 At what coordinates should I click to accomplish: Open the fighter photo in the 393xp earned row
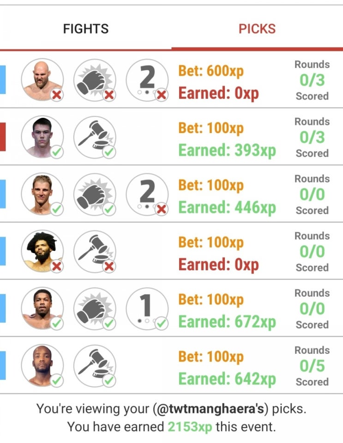pos(42,137)
